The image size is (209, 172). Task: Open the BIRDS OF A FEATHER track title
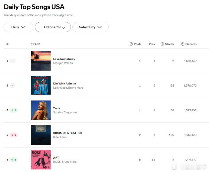point(68,133)
